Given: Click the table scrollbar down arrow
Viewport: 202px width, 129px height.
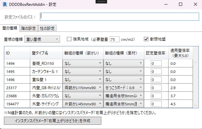Looking at the screenshot, I should [x=196, y=105].
